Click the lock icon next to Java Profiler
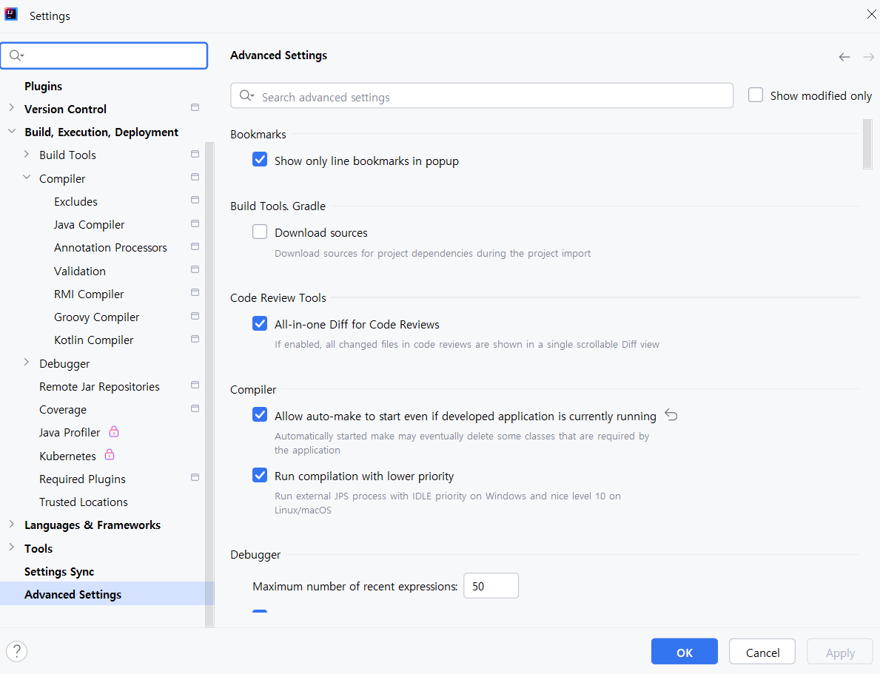The image size is (880, 674). 114,431
